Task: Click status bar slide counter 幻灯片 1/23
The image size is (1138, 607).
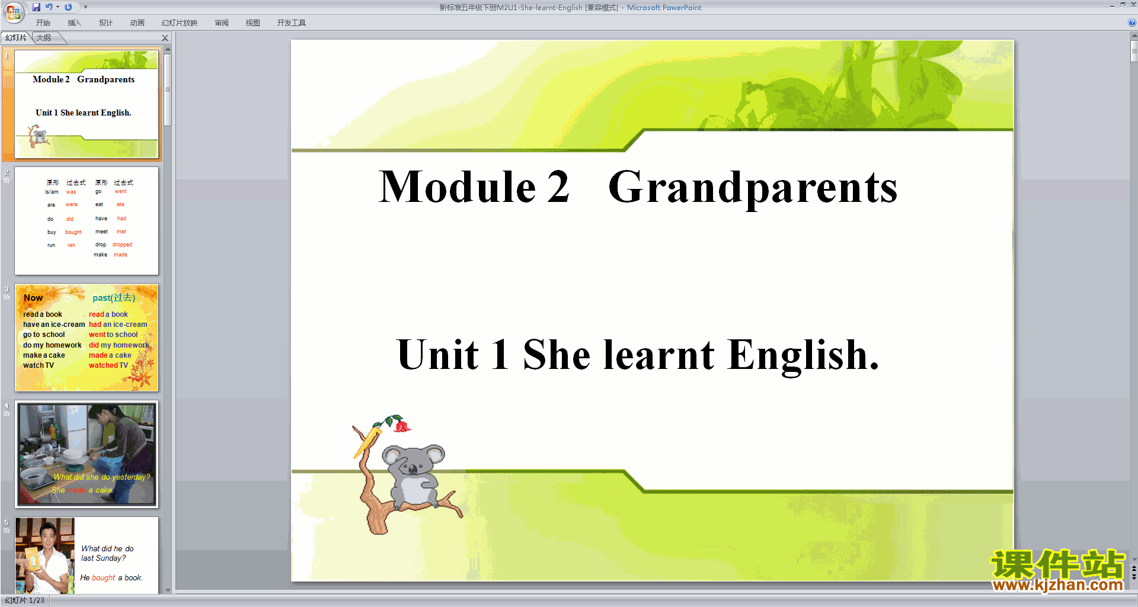Action: (x=25, y=600)
